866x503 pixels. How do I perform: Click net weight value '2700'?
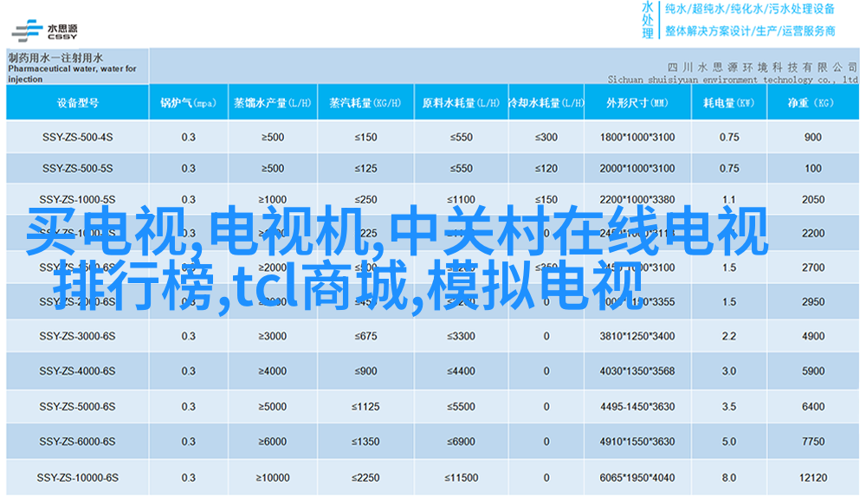(813, 268)
